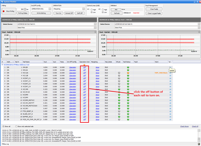Click the System Monitor title bar icon
The image size is (201, 146).
2,2
